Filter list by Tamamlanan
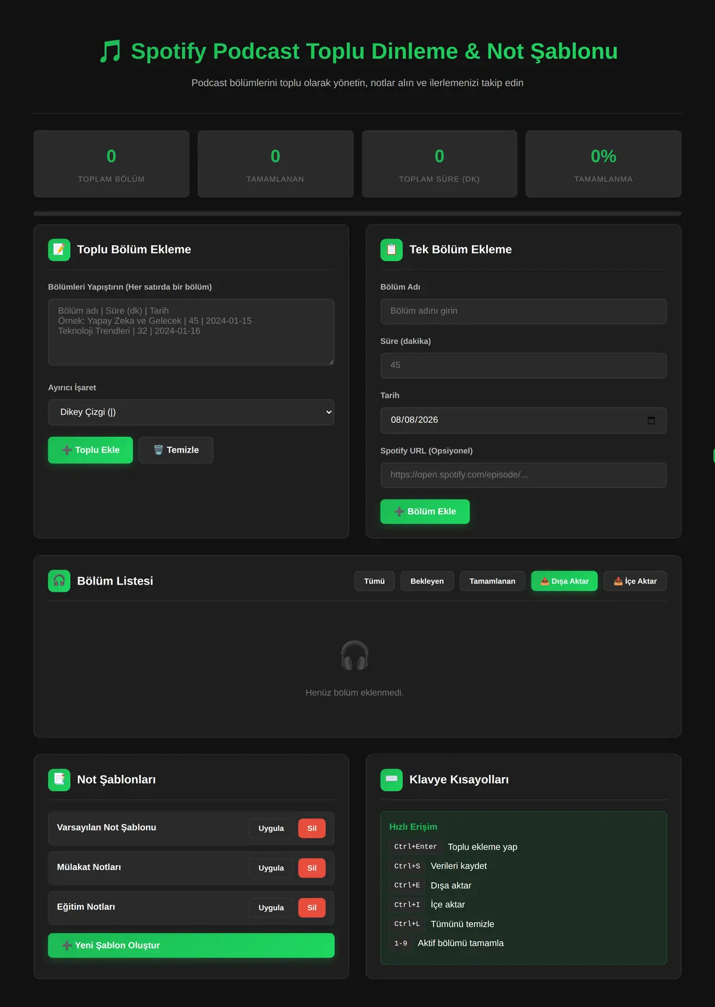Viewport: 715px width, 1007px height. (492, 581)
